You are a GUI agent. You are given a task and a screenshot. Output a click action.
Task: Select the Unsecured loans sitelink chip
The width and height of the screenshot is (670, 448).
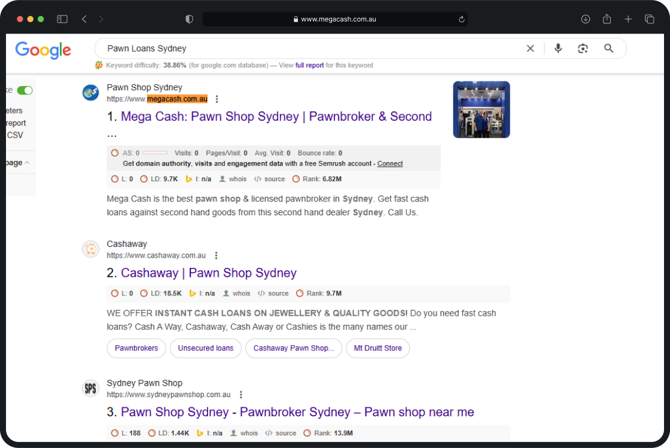206,348
